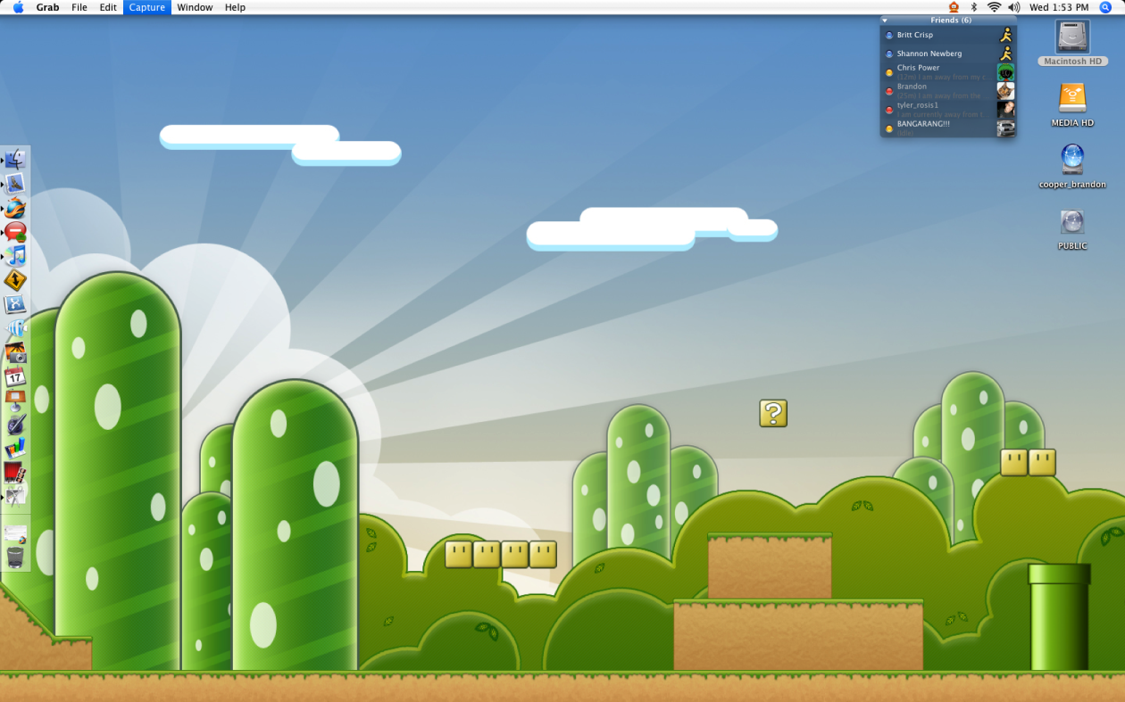Select Britt Crisp in Friends list
Screen dimensions: 1125x702
point(948,35)
